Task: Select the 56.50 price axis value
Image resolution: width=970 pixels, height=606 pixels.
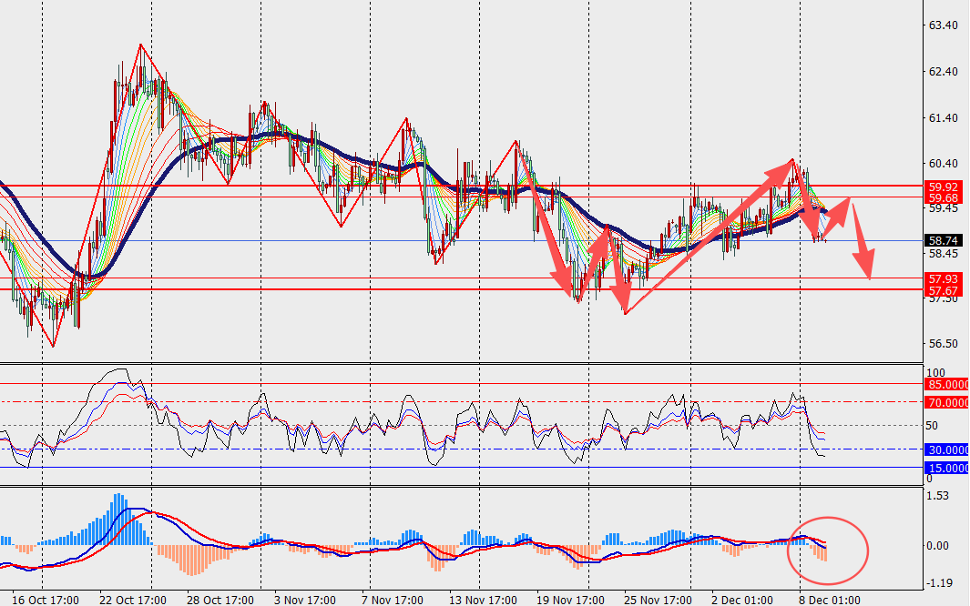Action: click(942, 344)
